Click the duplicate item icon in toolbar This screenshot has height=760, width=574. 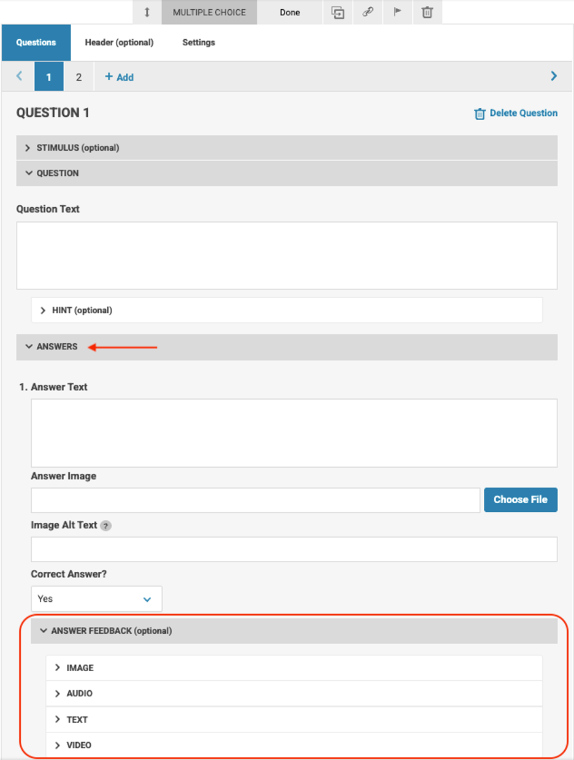[338, 12]
